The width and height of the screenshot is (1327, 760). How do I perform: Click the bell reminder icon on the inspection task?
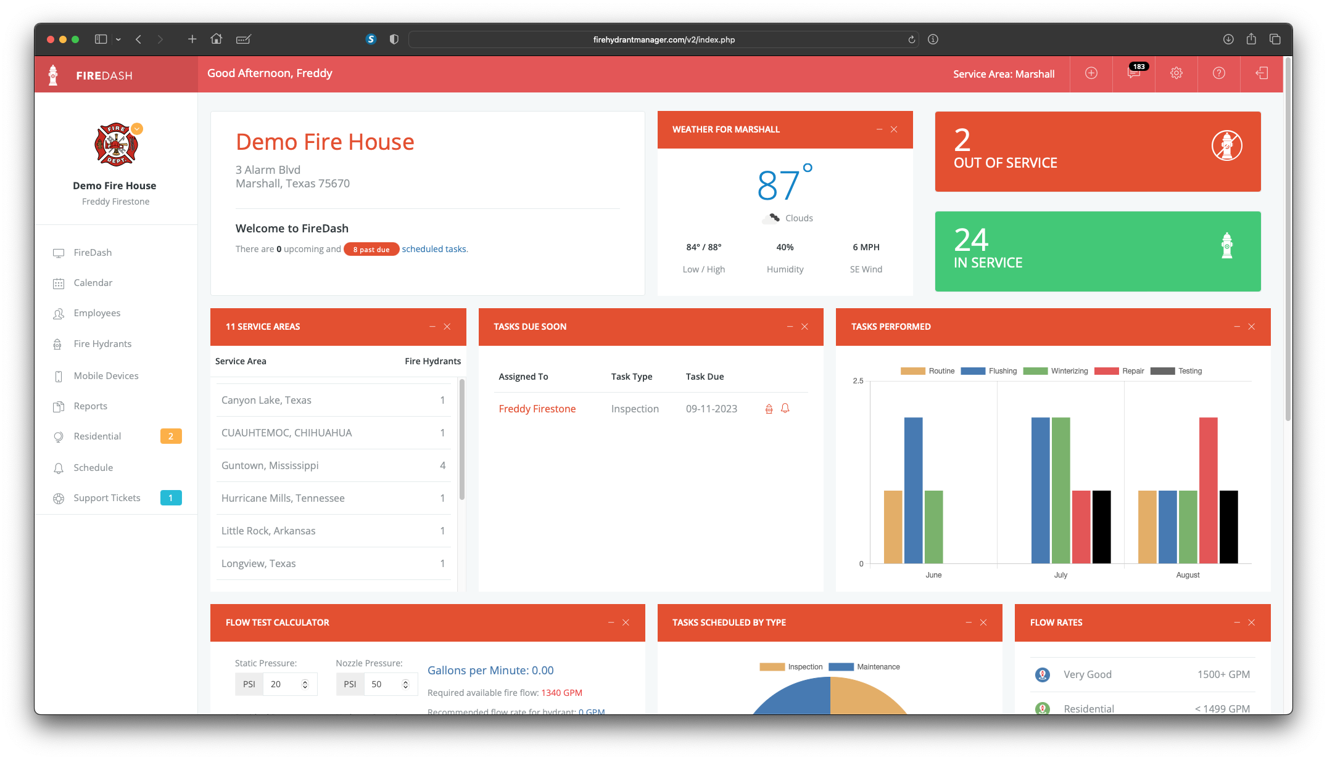point(785,408)
